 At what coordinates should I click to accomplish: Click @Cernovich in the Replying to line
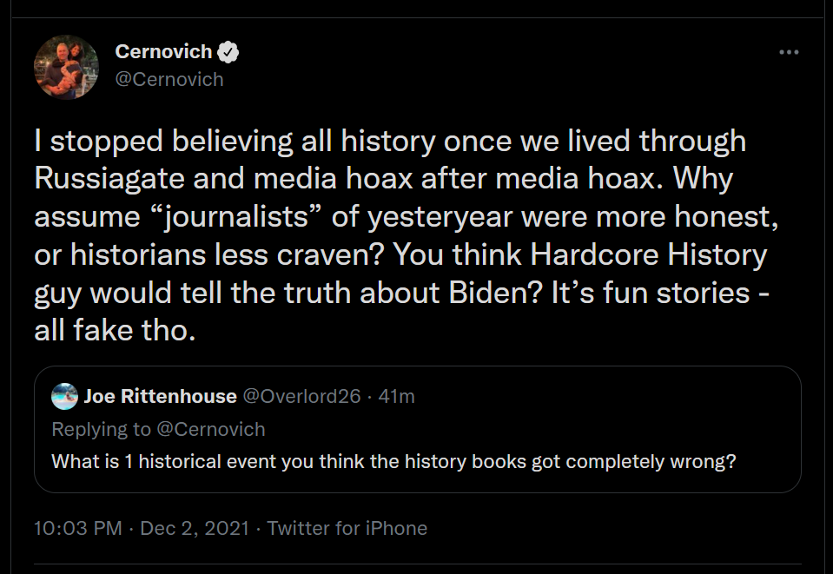[211, 429]
